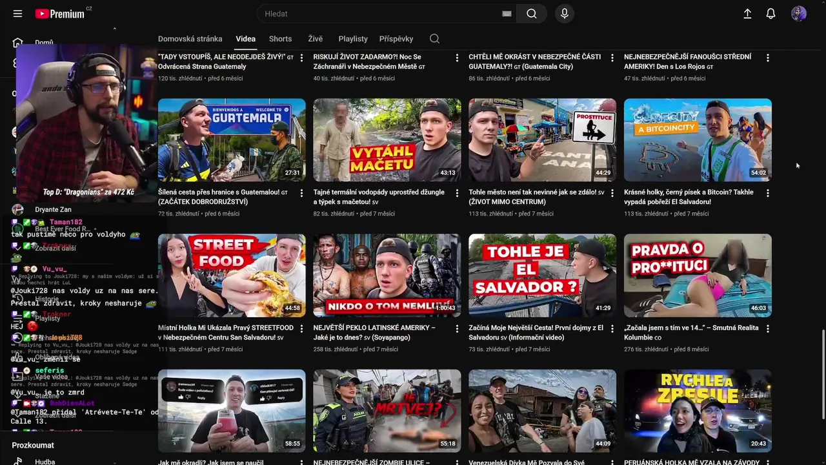826x465 pixels.
Task: Open the 'TOHLE JE EL SALVADOR ?' thumbnail
Action: pyautogui.click(x=542, y=276)
